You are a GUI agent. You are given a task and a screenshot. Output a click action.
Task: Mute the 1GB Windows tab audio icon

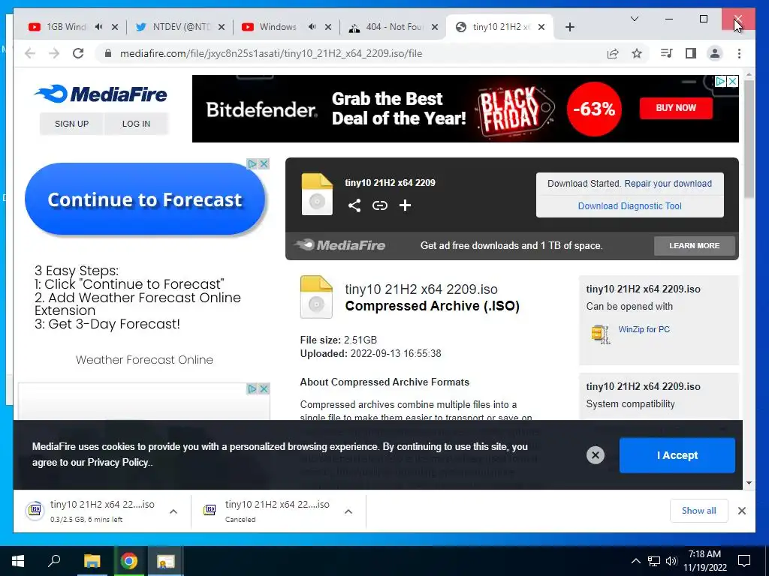pos(98,26)
